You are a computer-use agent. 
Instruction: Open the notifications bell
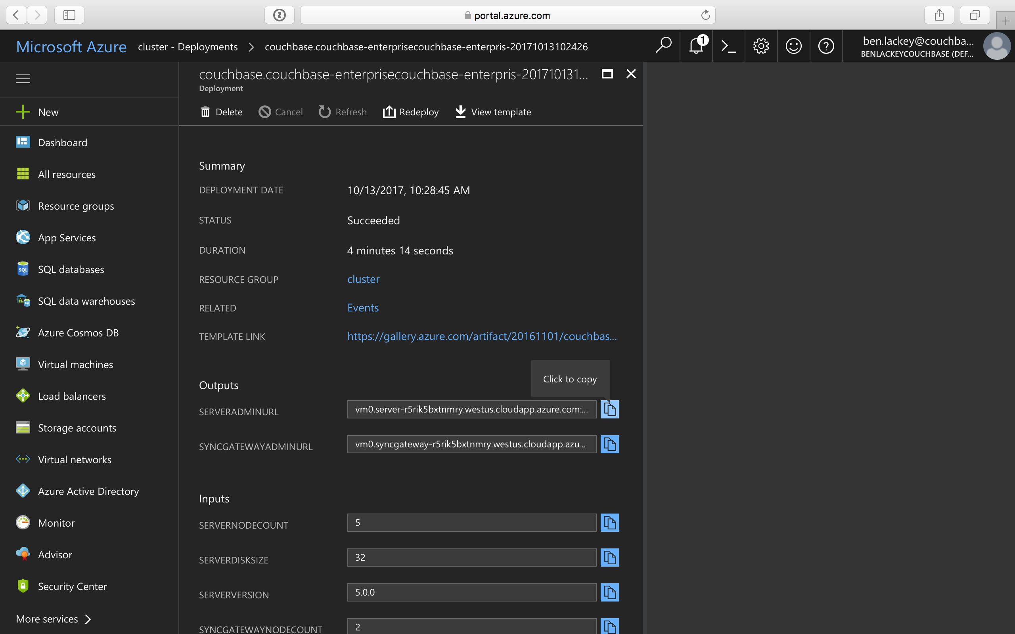696,46
